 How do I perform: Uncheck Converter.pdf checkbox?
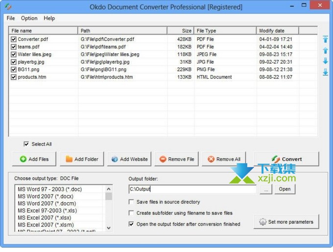14,39
